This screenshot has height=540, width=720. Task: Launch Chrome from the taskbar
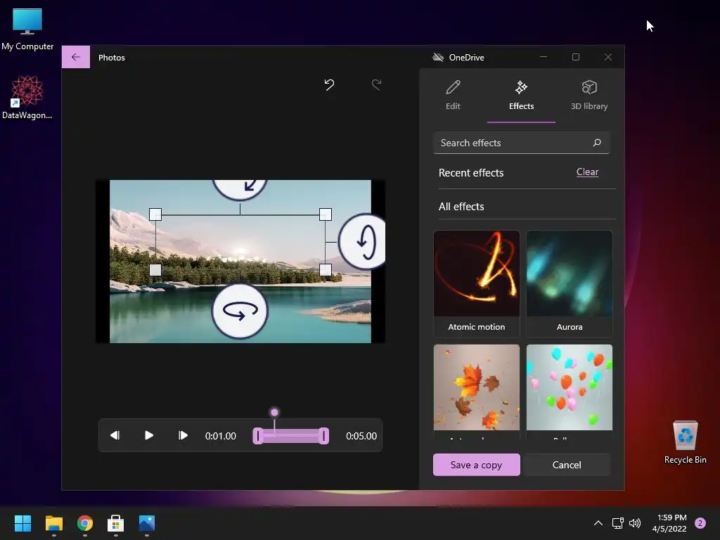[85, 523]
